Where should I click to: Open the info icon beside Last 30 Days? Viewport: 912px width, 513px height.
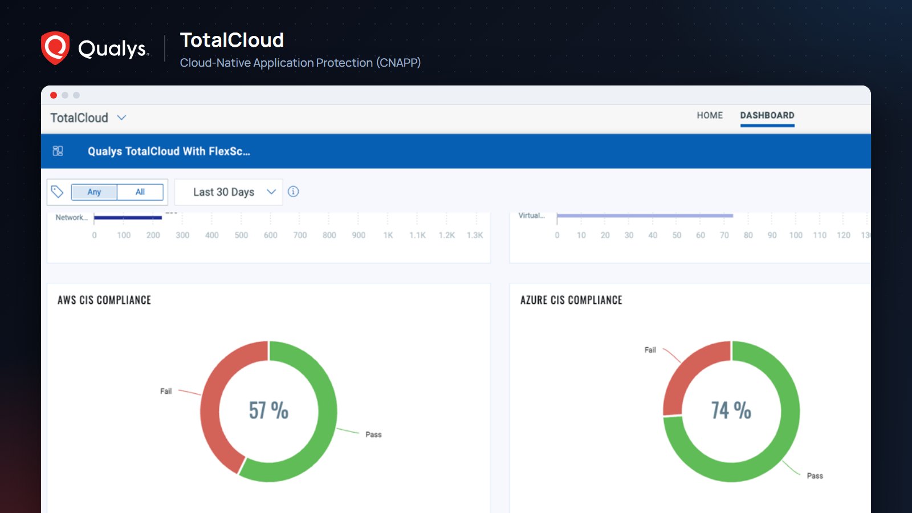(293, 192)
